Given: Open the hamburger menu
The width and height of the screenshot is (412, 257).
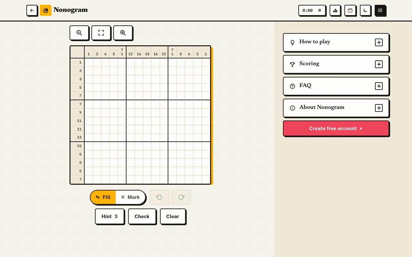Looking at the screenshot, I should (380, 10).
